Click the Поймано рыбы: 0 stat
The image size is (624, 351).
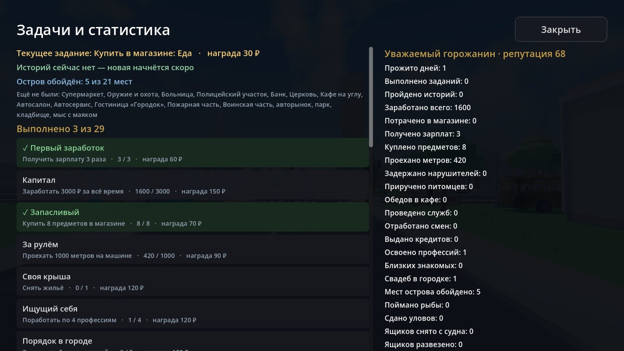click(417, 305)
